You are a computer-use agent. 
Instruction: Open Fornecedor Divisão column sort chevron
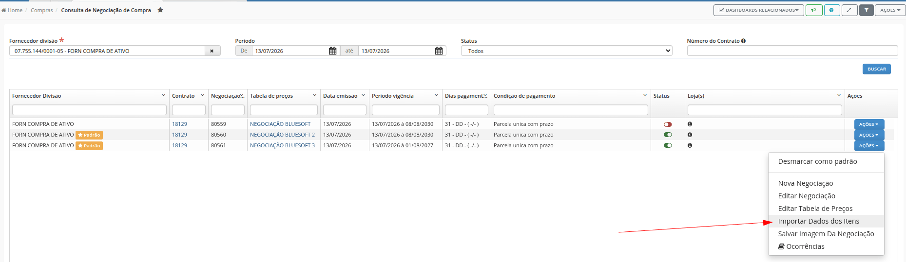tap(163, 96)
